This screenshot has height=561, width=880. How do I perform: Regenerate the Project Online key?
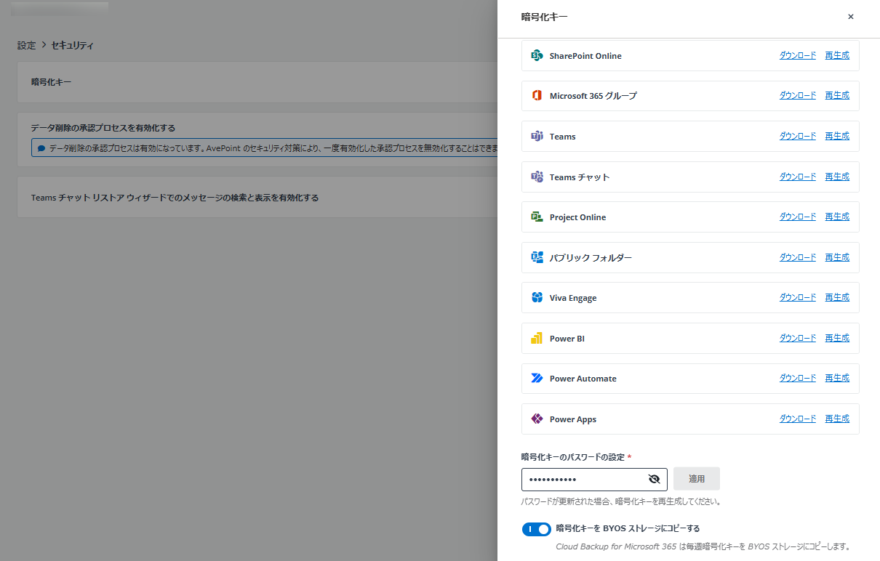coord(837,217)
